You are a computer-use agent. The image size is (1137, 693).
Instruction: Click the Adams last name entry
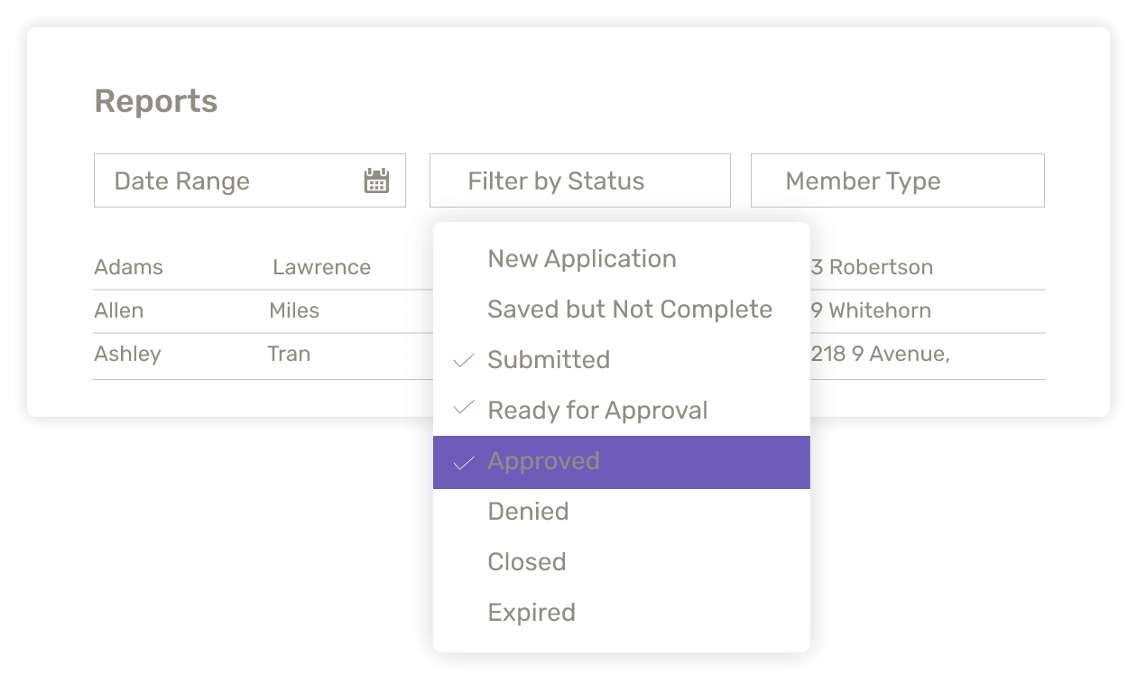pyautogui.click(x=128, y=267)
